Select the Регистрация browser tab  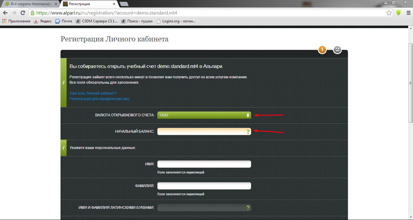tap(88, 4)
